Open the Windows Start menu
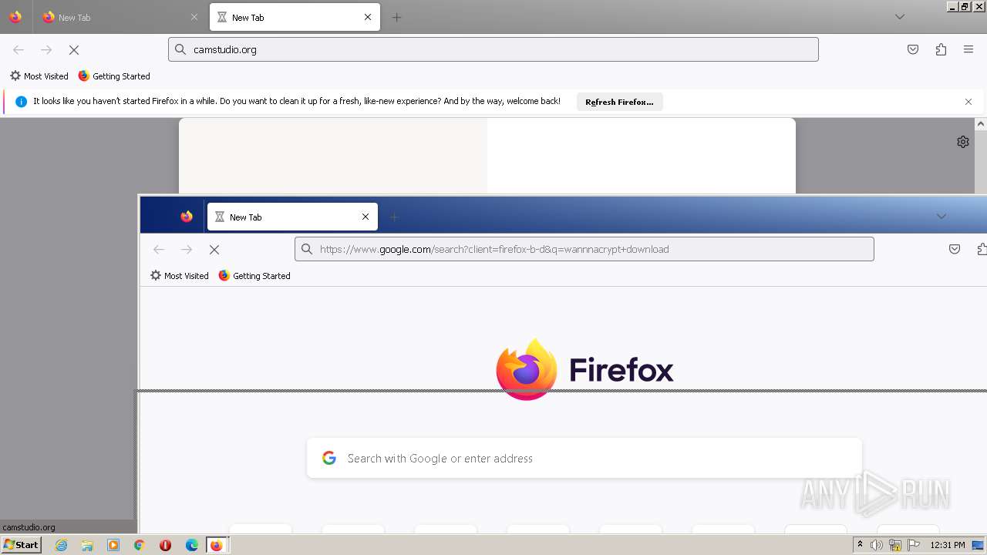The height and width of the screenshot is (555, 987). tap(22, 545)
